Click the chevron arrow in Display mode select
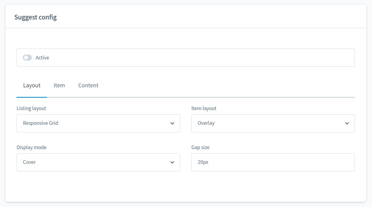 coord(172,162)
